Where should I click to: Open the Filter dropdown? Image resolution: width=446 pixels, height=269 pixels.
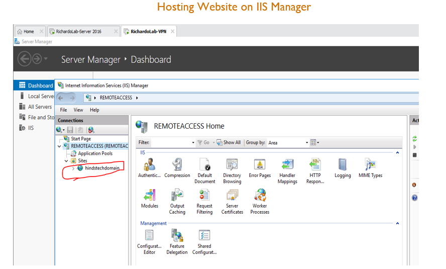point(193,143)
